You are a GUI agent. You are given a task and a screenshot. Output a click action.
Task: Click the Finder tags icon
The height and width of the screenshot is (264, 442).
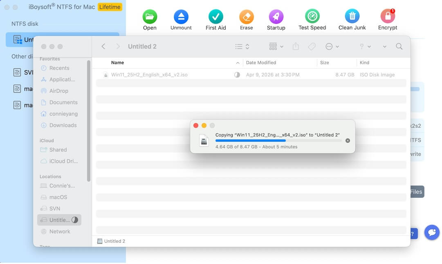point(312,47)
